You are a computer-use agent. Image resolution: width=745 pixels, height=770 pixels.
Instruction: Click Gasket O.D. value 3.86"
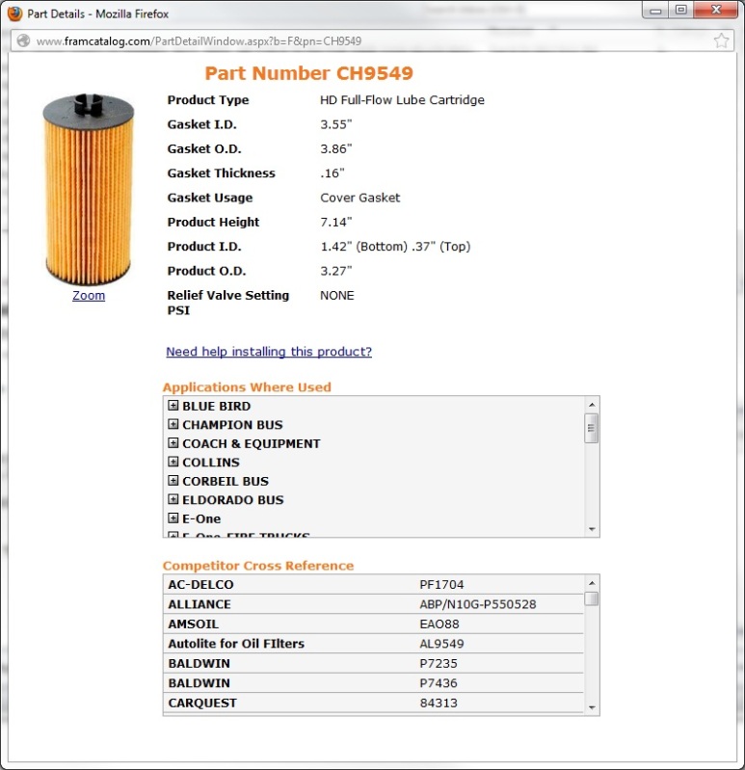click(336, 148)
